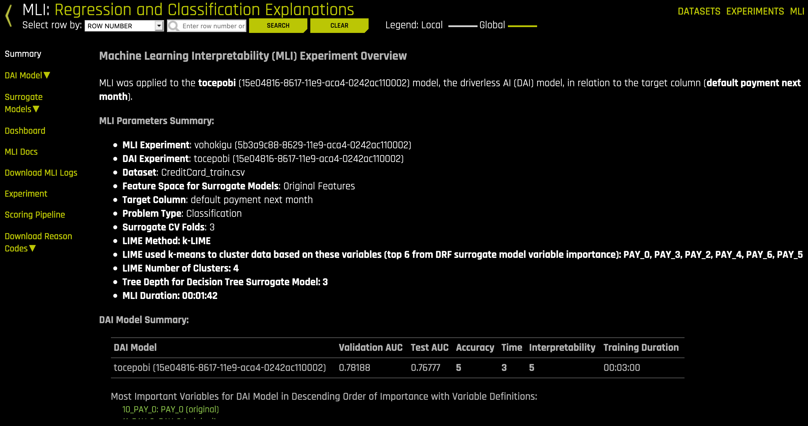Click the 10_PAY_0 variable link
This screenshot has width=808, height=426.
coord(171,409)
